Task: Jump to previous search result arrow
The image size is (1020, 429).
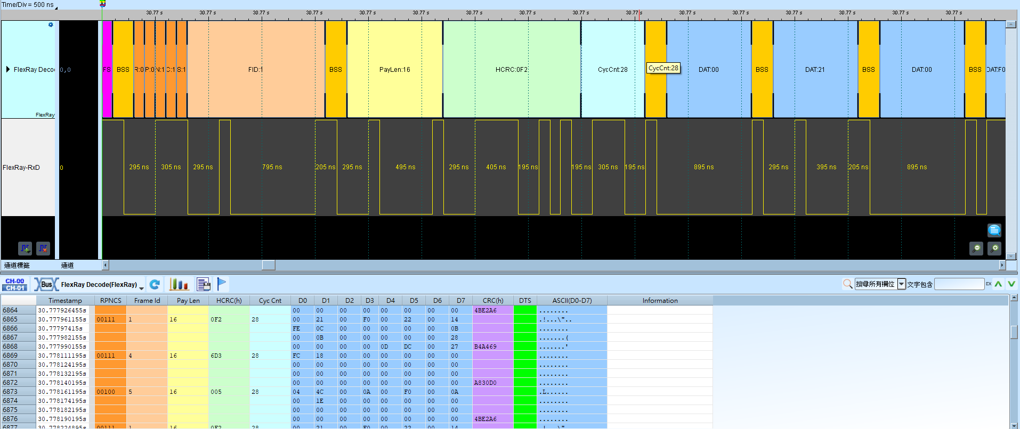Action: pyautogui.click(x=998, y=284)
